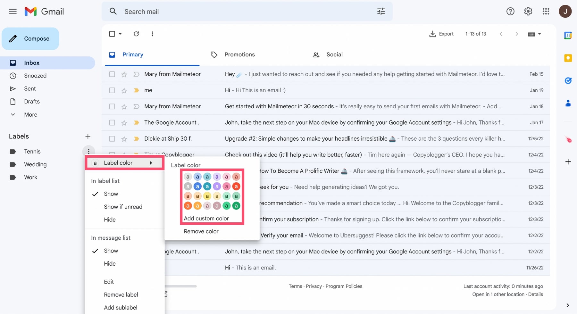The image size is (577, 314).
Task: Click the Compose button
Action: (x=30, y=39)
